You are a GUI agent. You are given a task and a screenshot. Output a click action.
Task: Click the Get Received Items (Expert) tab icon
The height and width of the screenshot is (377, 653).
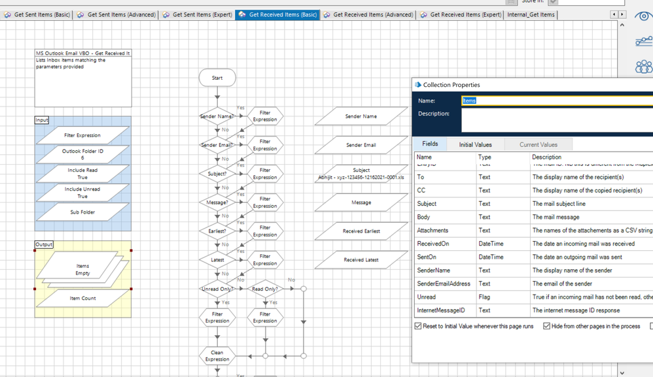pos(423,14)
